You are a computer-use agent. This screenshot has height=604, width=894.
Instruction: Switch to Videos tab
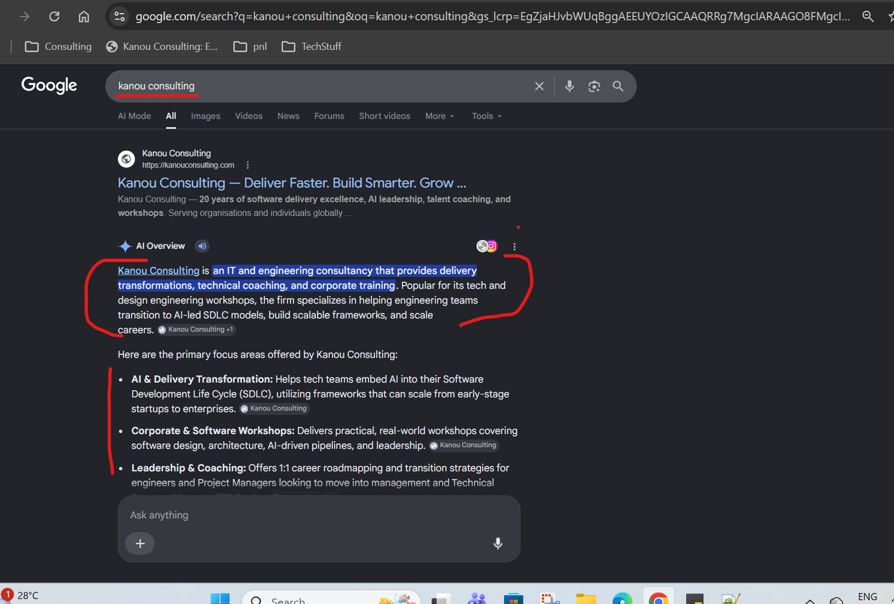point(249,116)
